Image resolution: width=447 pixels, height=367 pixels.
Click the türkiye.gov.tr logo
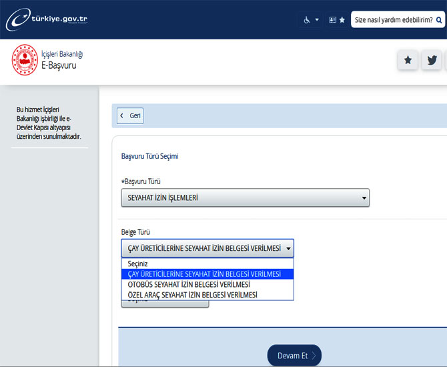(x=47, y=19)
